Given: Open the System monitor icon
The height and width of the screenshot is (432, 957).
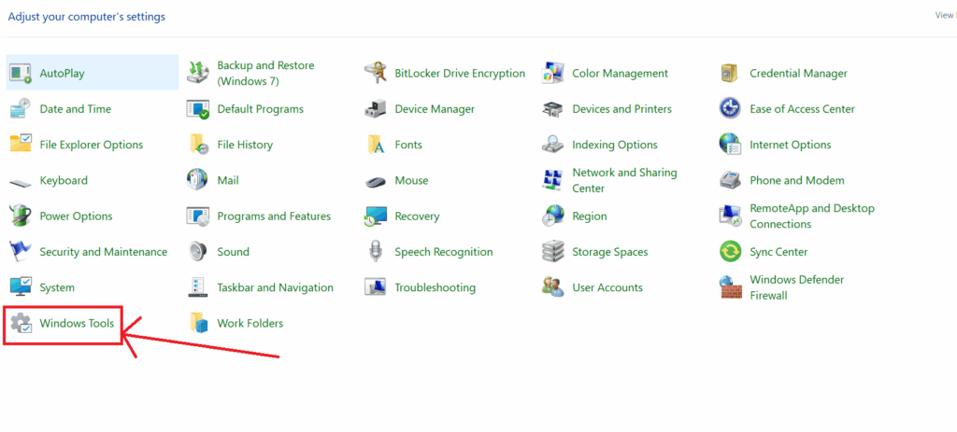Looking at the screenshot, I should coord(21,287).
